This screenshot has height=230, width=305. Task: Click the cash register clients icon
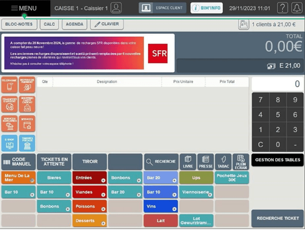(x=244, y=24)
